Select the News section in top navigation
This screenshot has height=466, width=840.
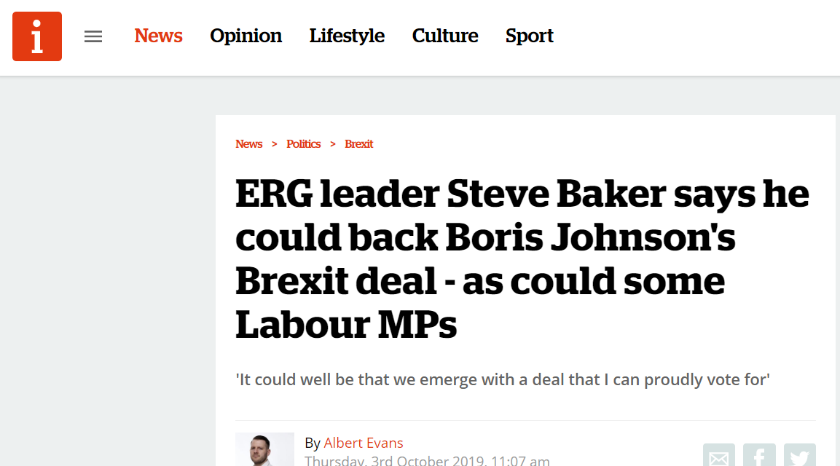[x=158, y=36]
